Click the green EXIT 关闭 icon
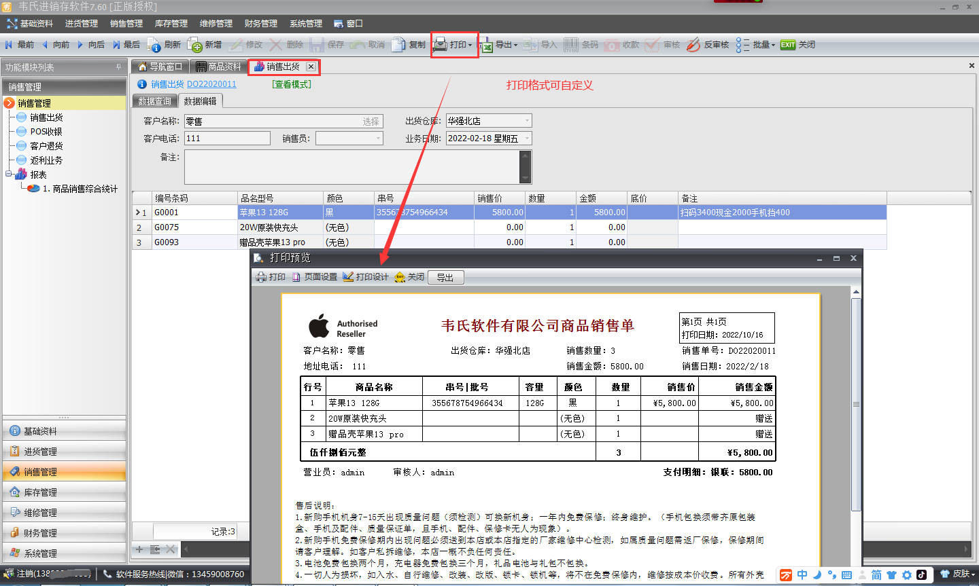The width and height of the screenshot is (979, 586). [x=788, y=45]
